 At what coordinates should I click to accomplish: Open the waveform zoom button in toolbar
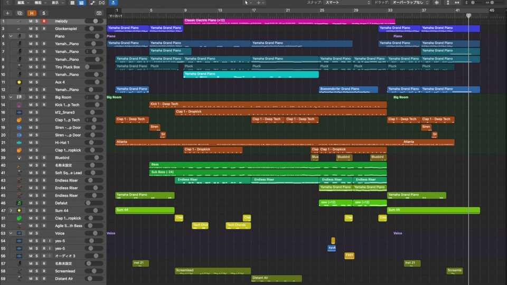[x=437, y=3]
